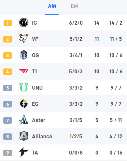The width and height of the screenshot is (127, 161).
Task: Click the UND team name
Action: point(37,88)
